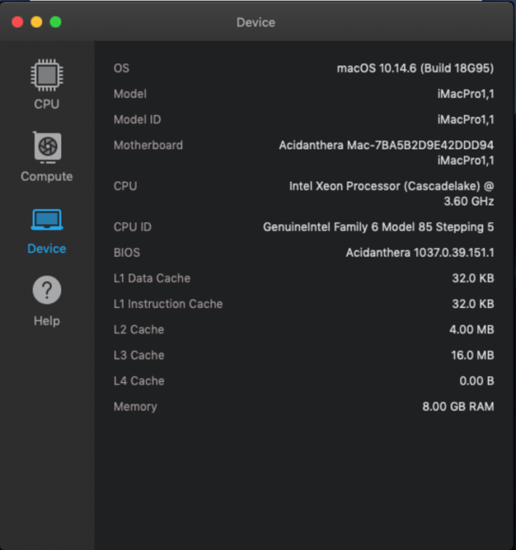Click the Memory row label
The image size is (516, 550).
pos(135,406)
